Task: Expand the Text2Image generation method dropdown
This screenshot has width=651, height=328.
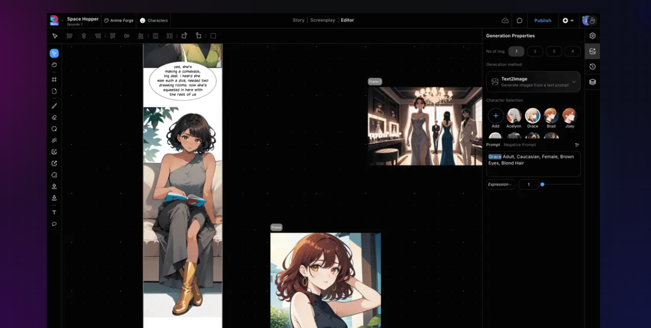Action: pyautogui.click(x=574, y=82)
